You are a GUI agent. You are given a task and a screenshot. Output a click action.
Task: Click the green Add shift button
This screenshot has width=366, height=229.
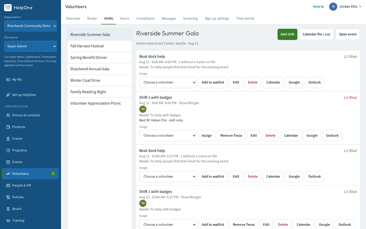coord(287,34)
